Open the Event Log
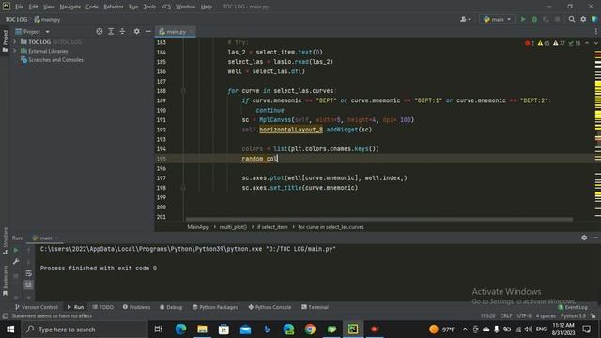The height and width of the screenshot is (338, 601). [x=573, y=307]
